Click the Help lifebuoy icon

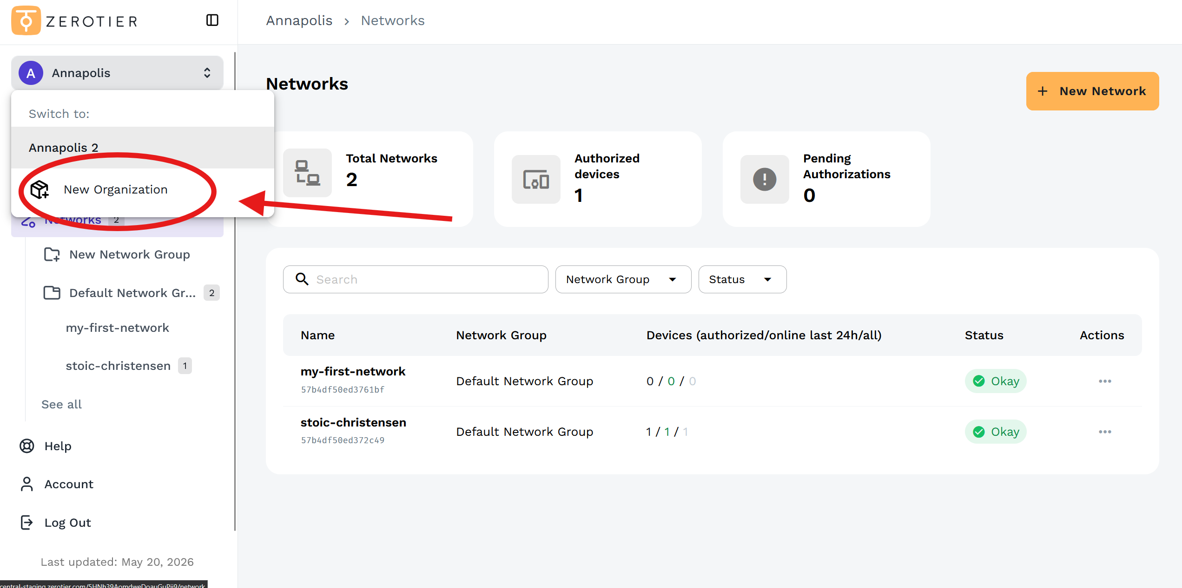[x=27, y=446]
